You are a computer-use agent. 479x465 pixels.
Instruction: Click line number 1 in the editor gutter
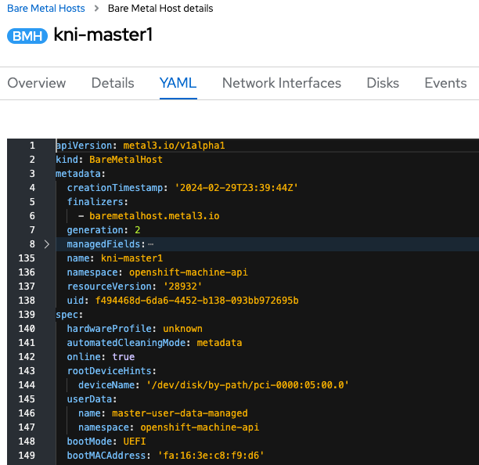32,146
